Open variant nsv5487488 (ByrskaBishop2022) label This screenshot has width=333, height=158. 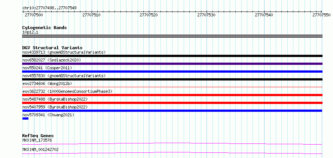pos(55,99)
